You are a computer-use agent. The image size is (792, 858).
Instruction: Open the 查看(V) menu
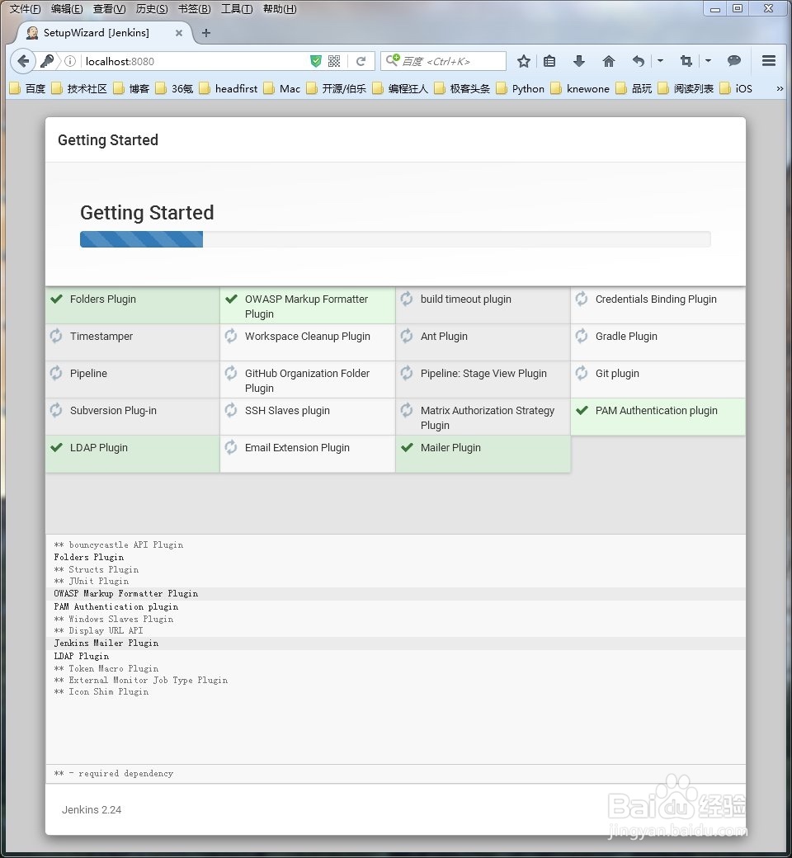point(109,9)
